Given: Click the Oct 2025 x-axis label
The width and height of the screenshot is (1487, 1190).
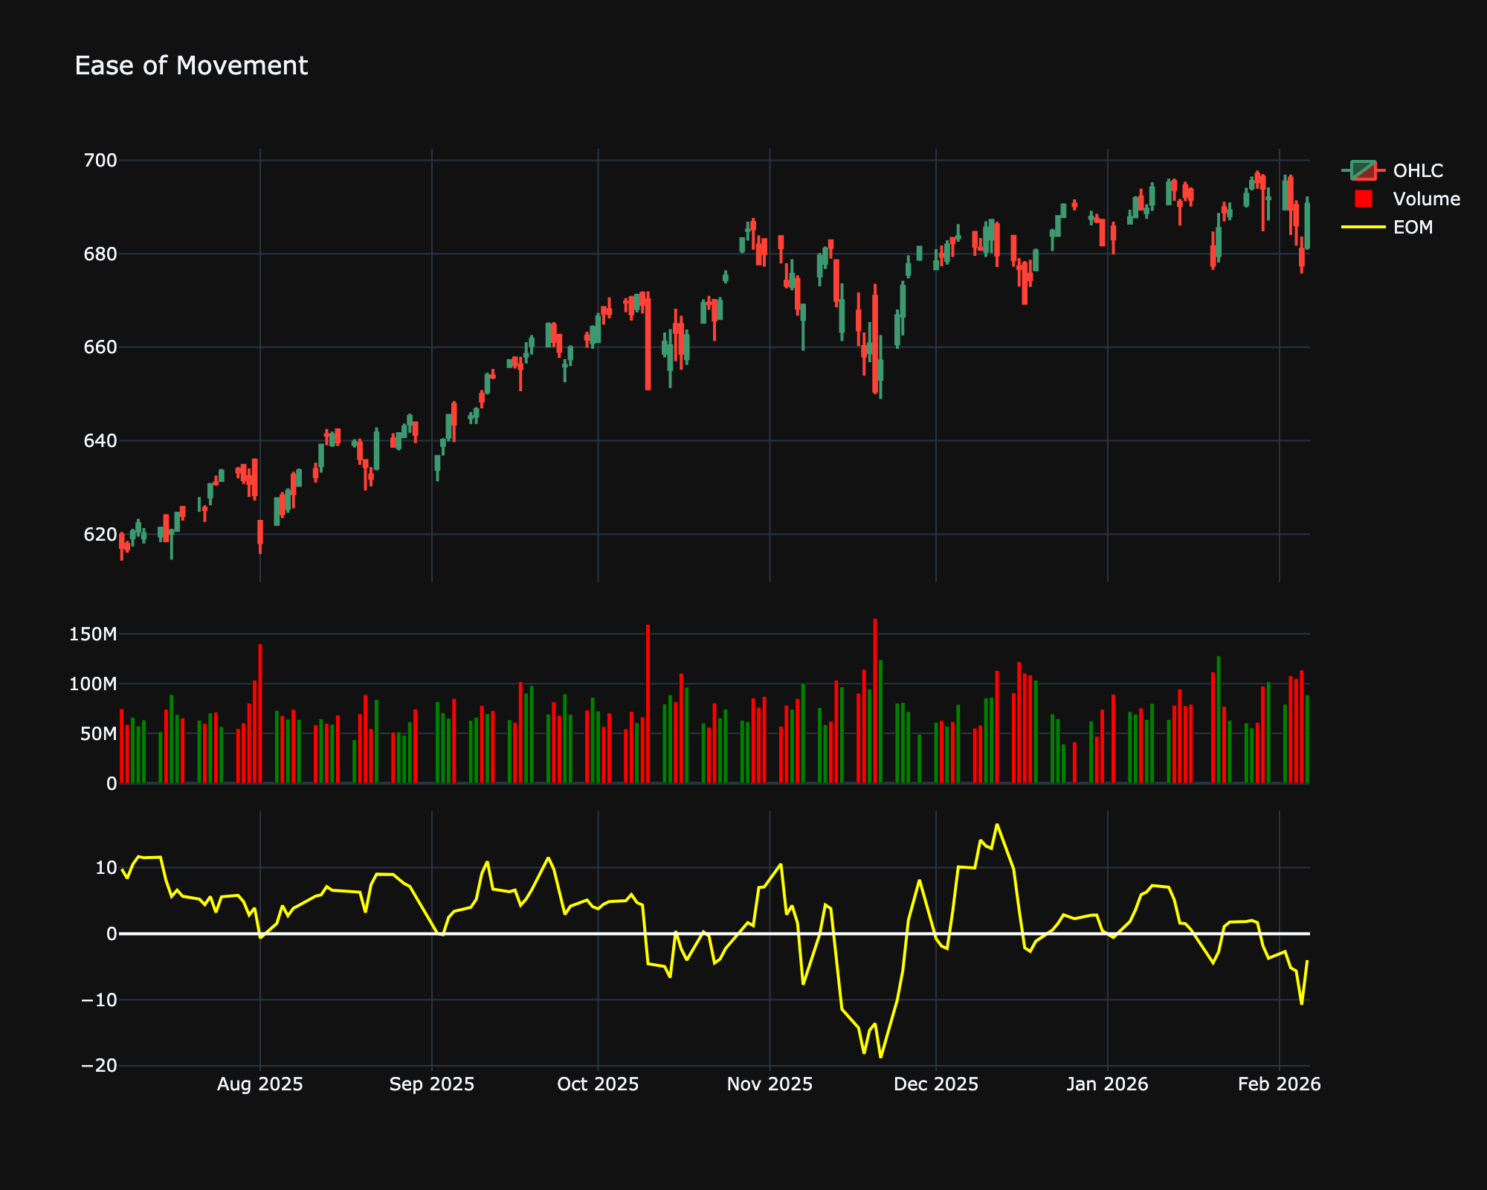Looking at the screenshot, I should [598, 1084].
